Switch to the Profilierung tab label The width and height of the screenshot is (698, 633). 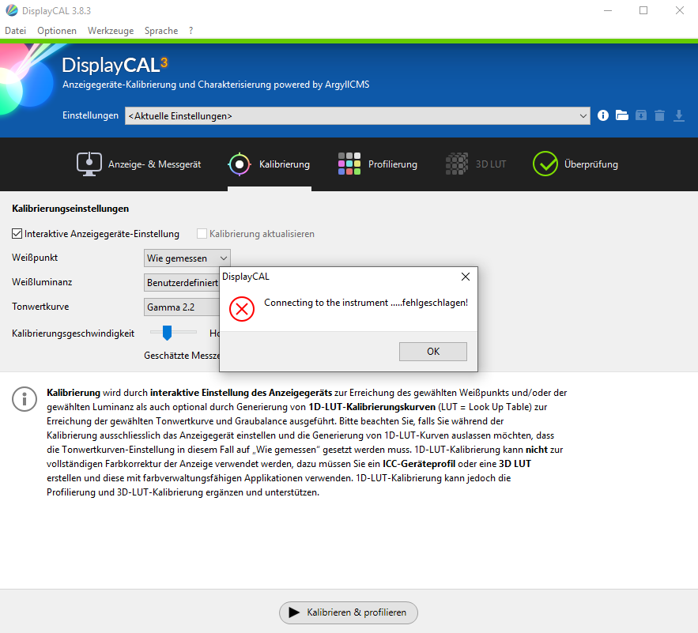tap(393, 164)
